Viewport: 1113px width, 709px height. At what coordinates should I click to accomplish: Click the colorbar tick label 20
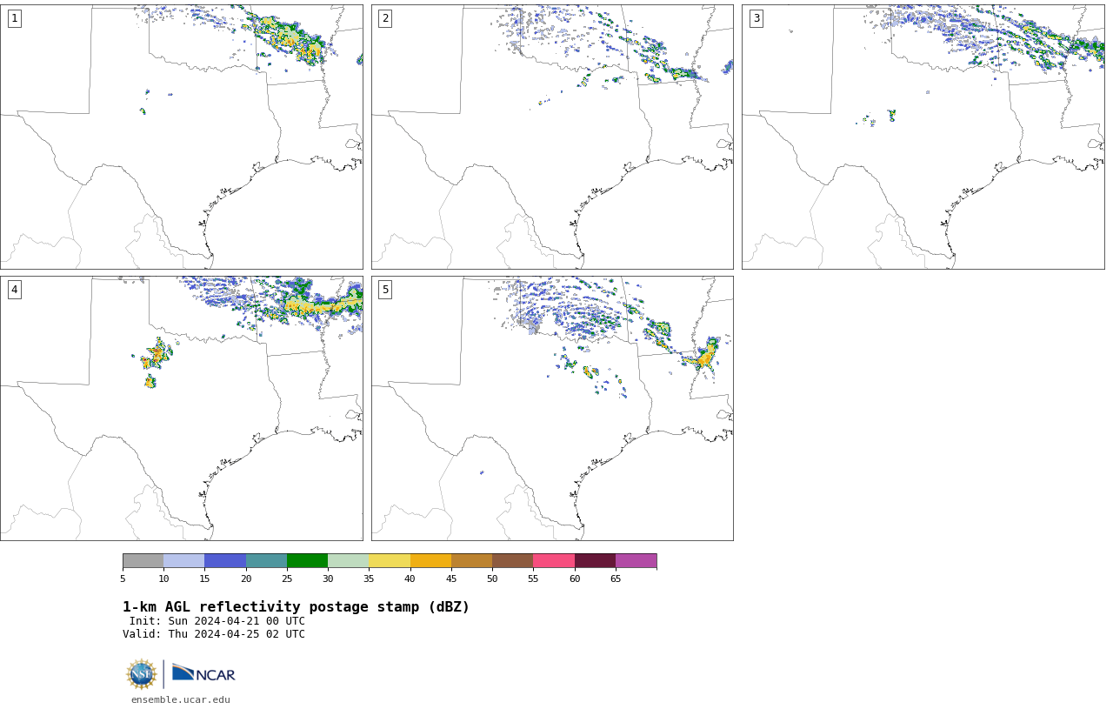[246, 579]
